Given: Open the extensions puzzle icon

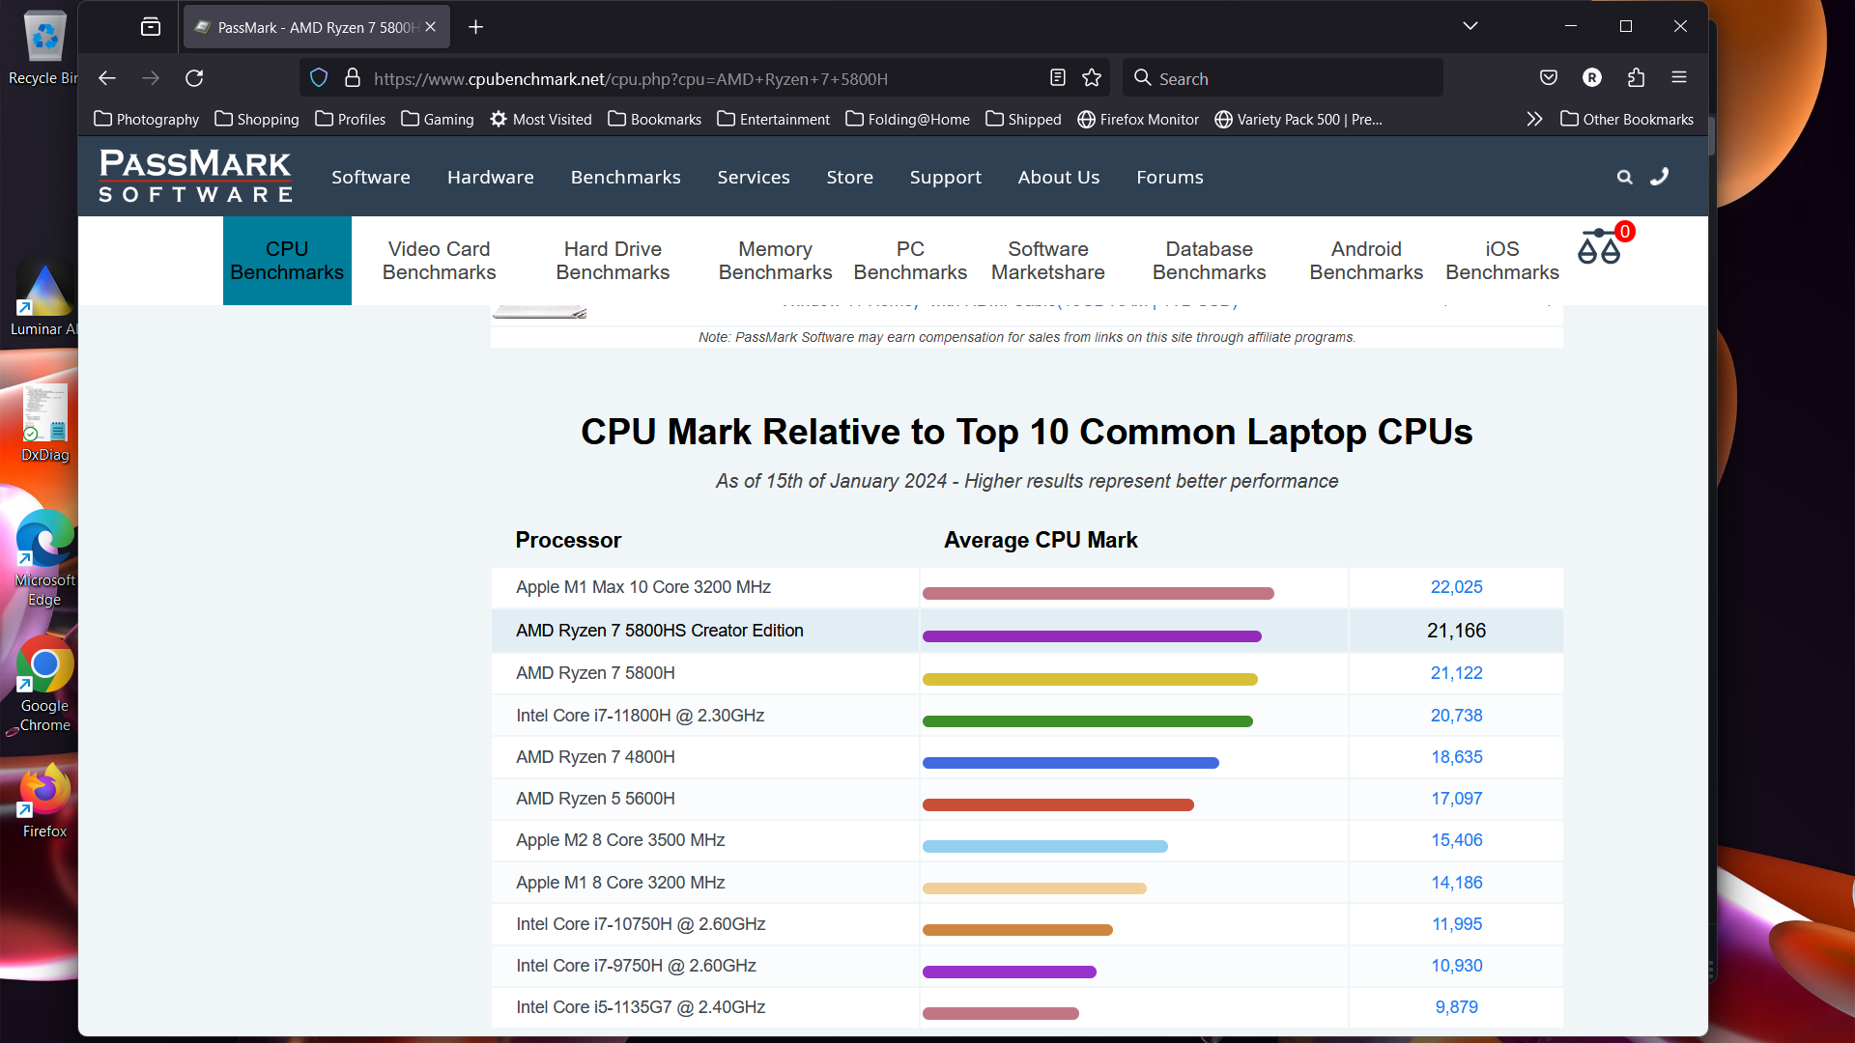Looking at the screenshot, I should (x=1636, y=78).
